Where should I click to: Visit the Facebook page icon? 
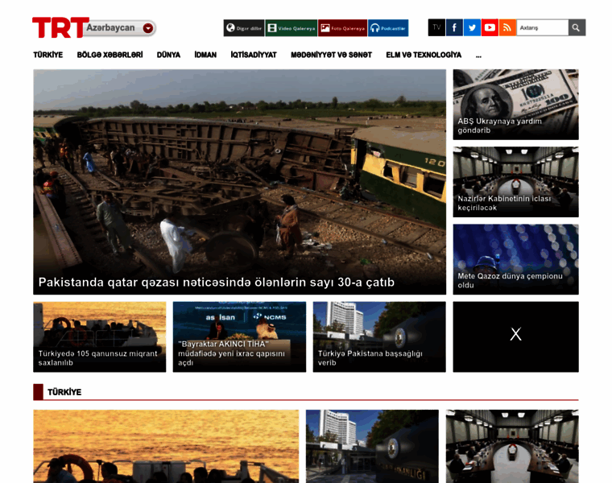[454, 27]
